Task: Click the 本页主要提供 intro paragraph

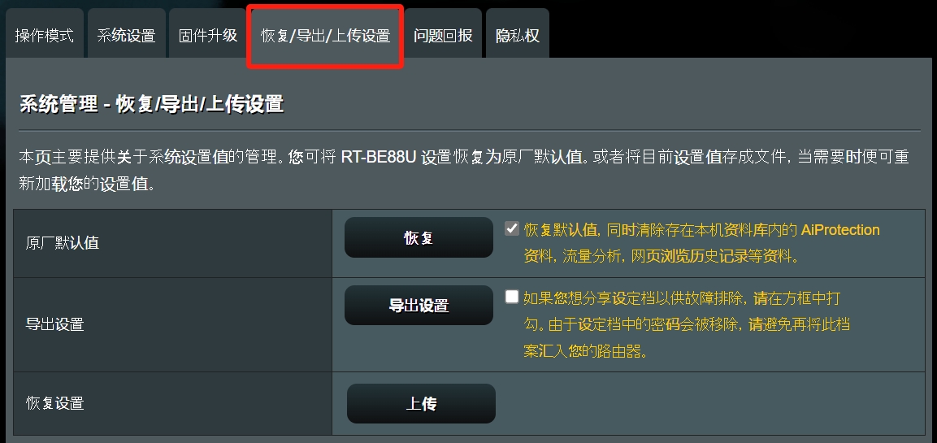Action: click(x=464, y=171)
